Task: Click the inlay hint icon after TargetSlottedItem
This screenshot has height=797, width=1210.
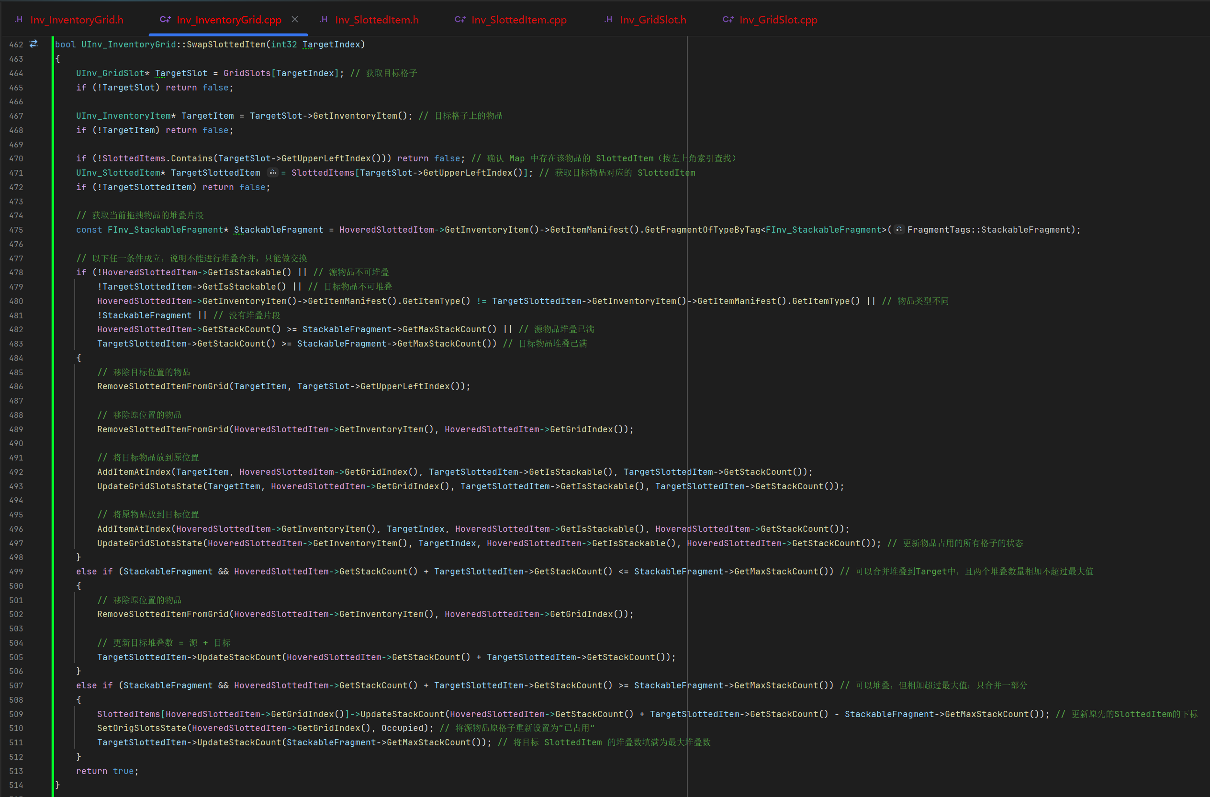Action: point(273,173)
